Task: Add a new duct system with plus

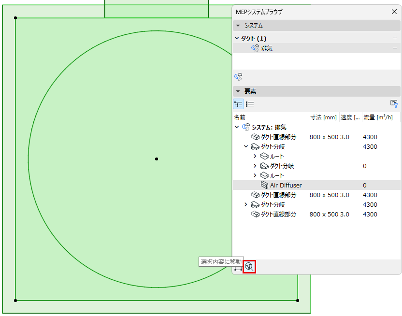Action: coord(395,38)
